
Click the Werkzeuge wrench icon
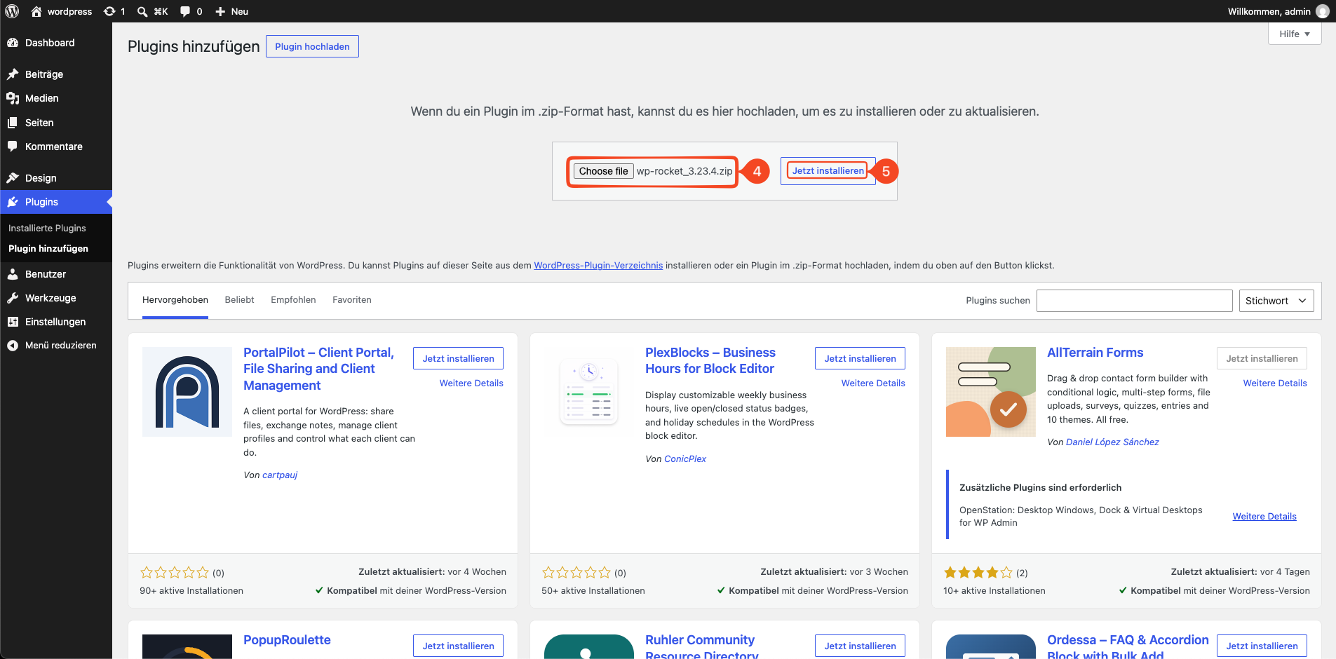tap(13, 298)
